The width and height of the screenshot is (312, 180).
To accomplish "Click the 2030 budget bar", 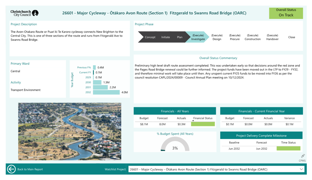I will pos(97,82).
